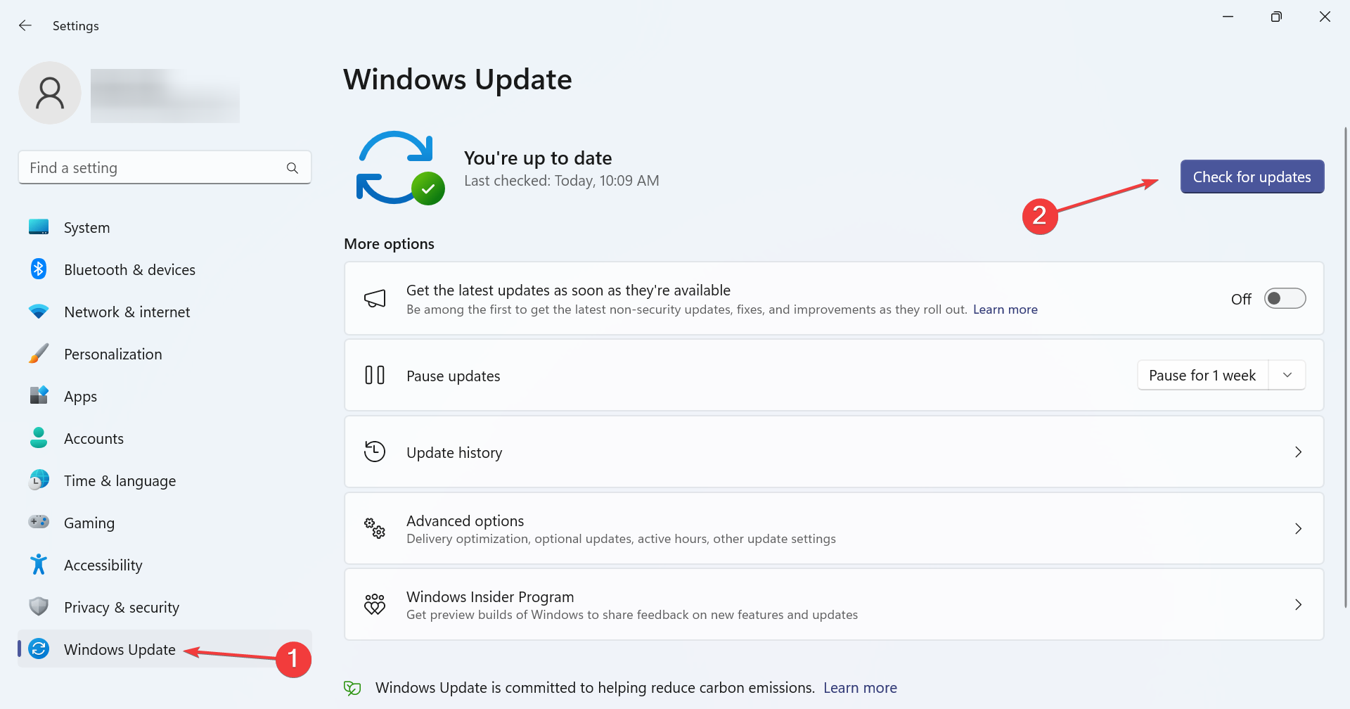This screenshot has height=709, width=1350.
Task: Click Learn more about latest updates
Action: click(x=1005, y=309)
